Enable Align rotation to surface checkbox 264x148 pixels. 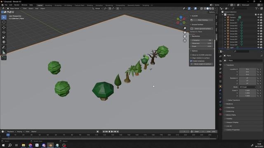tap(191, 58)
